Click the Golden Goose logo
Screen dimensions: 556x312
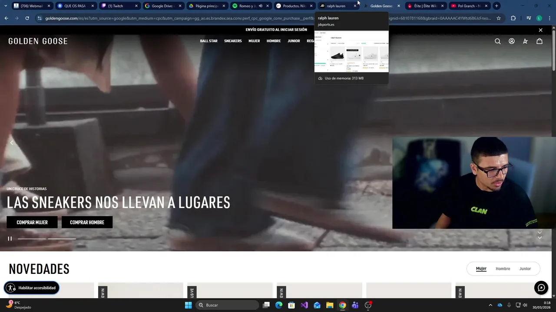pyautogui.click(x=38, y=41)
